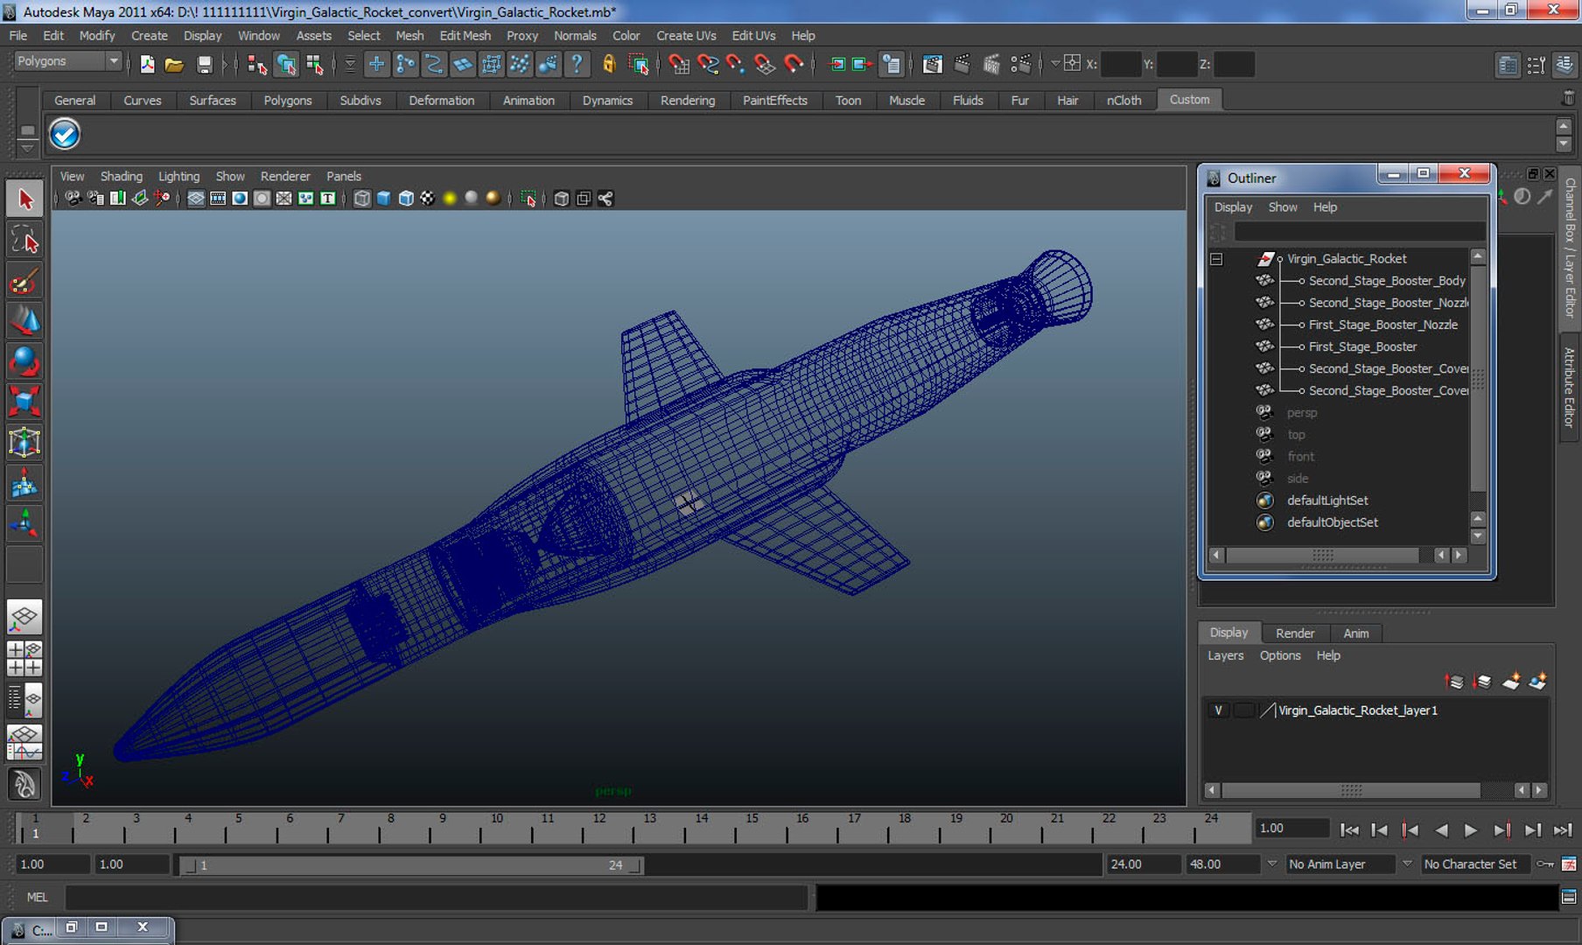Open the Edit Mesh menu
The height and width of the screenshot is (945, 1582).
point(465,36)
